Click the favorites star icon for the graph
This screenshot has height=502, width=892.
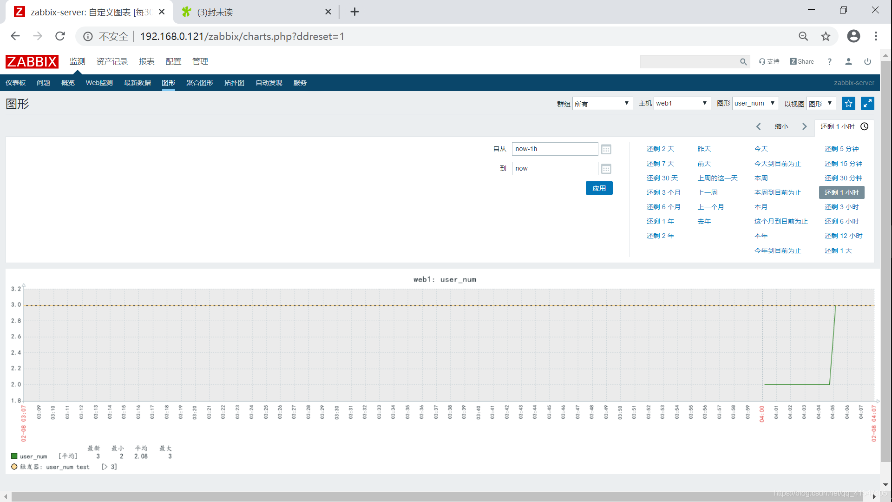coord(848,104)
